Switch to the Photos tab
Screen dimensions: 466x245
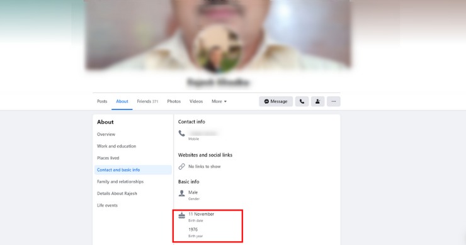[174, 101]
